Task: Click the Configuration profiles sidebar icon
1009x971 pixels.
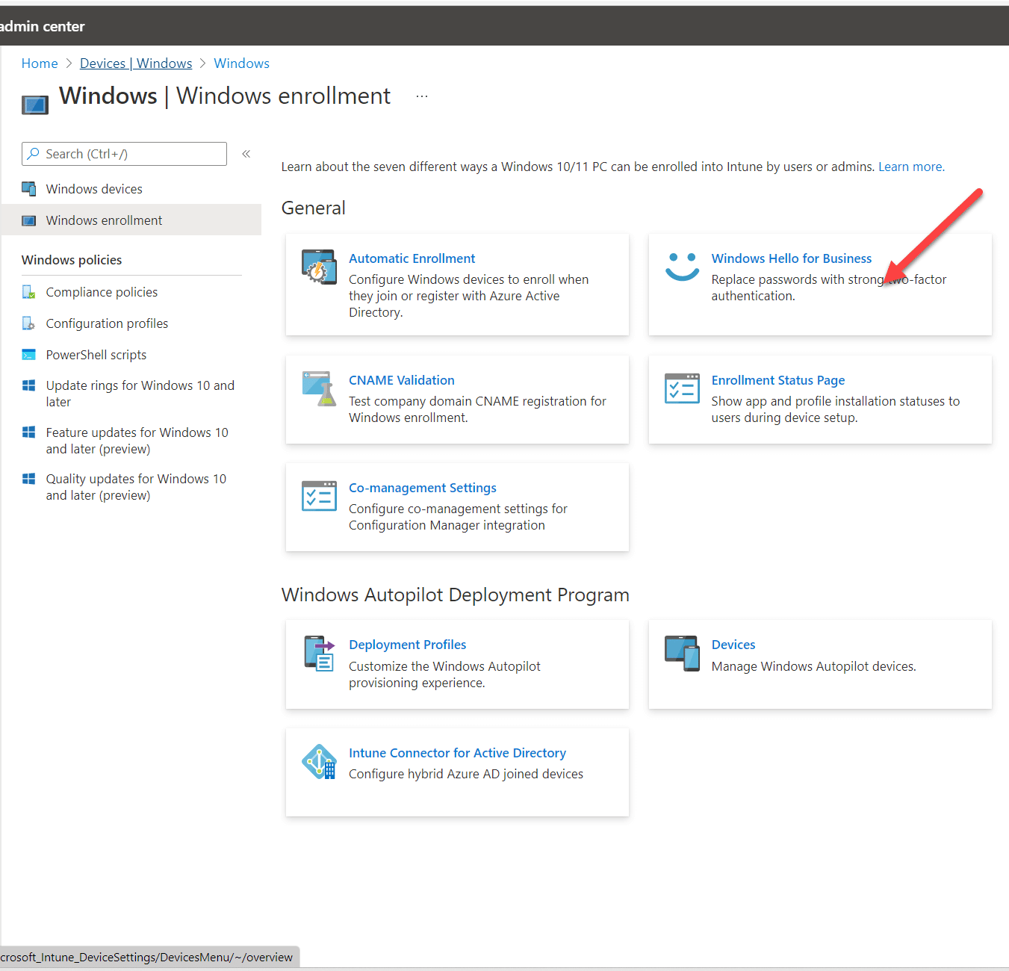Action: (x=28, y=323)
